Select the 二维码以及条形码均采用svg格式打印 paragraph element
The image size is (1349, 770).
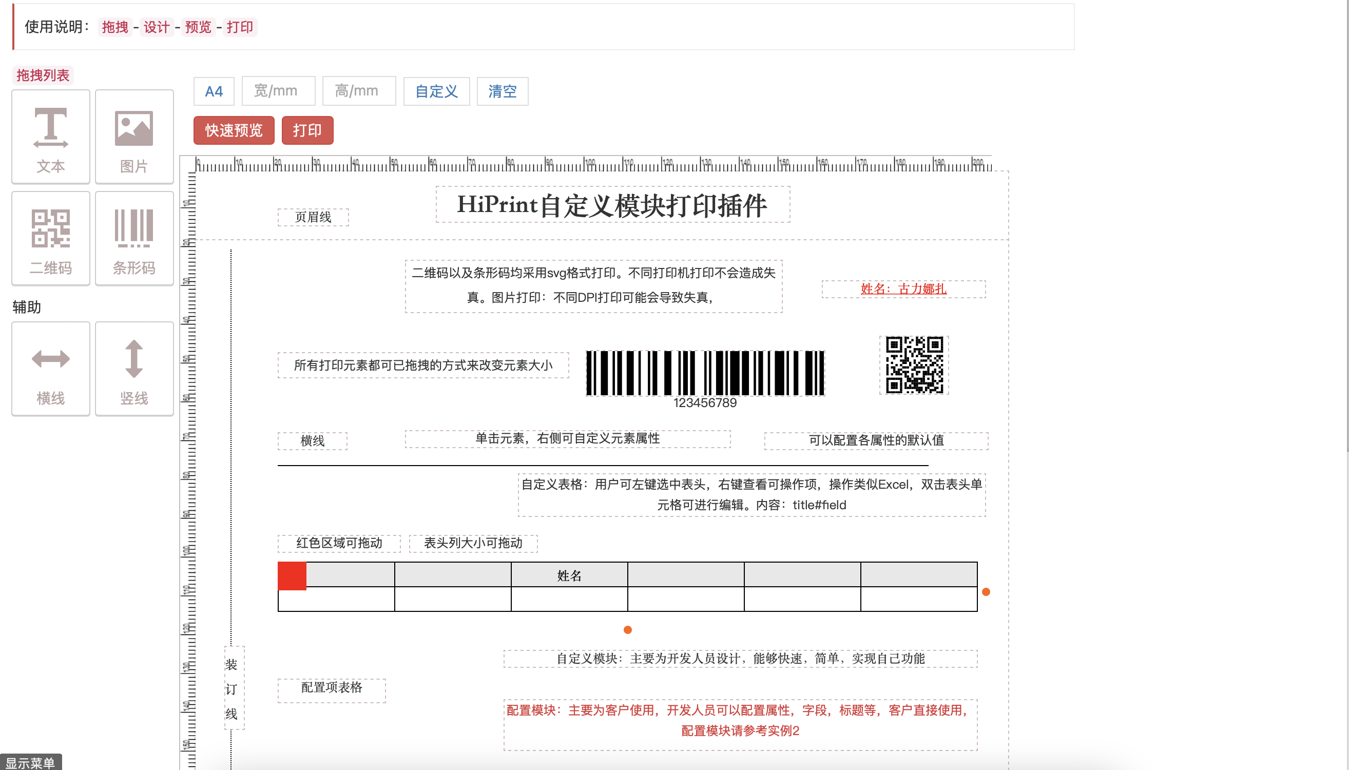(594, 285)
